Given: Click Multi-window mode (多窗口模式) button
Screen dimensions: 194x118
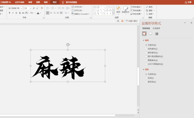Looking at the screenshot, I should click(132, 21).
